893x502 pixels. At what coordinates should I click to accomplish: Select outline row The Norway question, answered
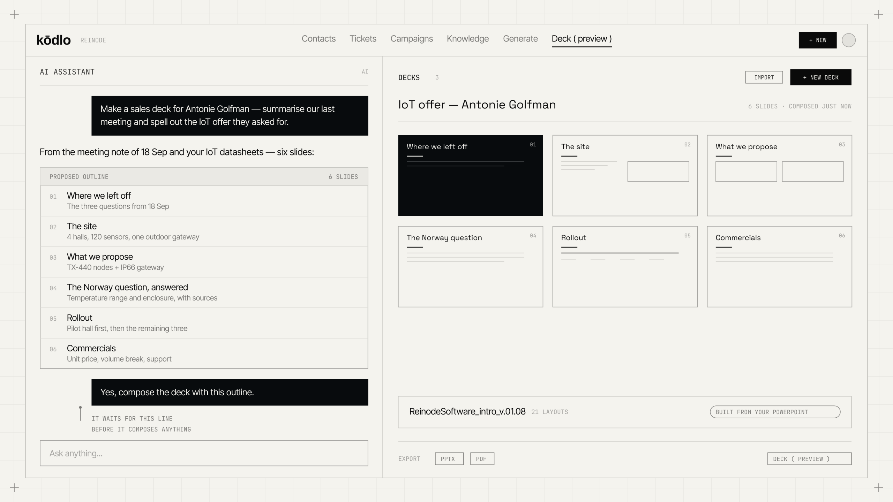[204, 292]
